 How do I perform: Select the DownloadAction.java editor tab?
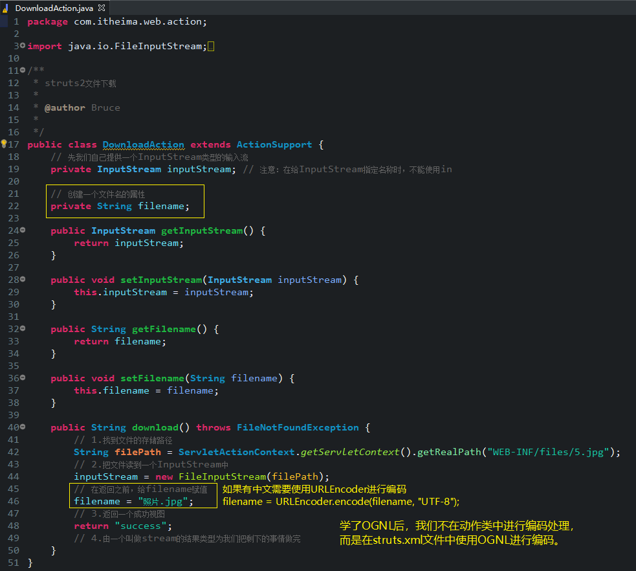54,8
